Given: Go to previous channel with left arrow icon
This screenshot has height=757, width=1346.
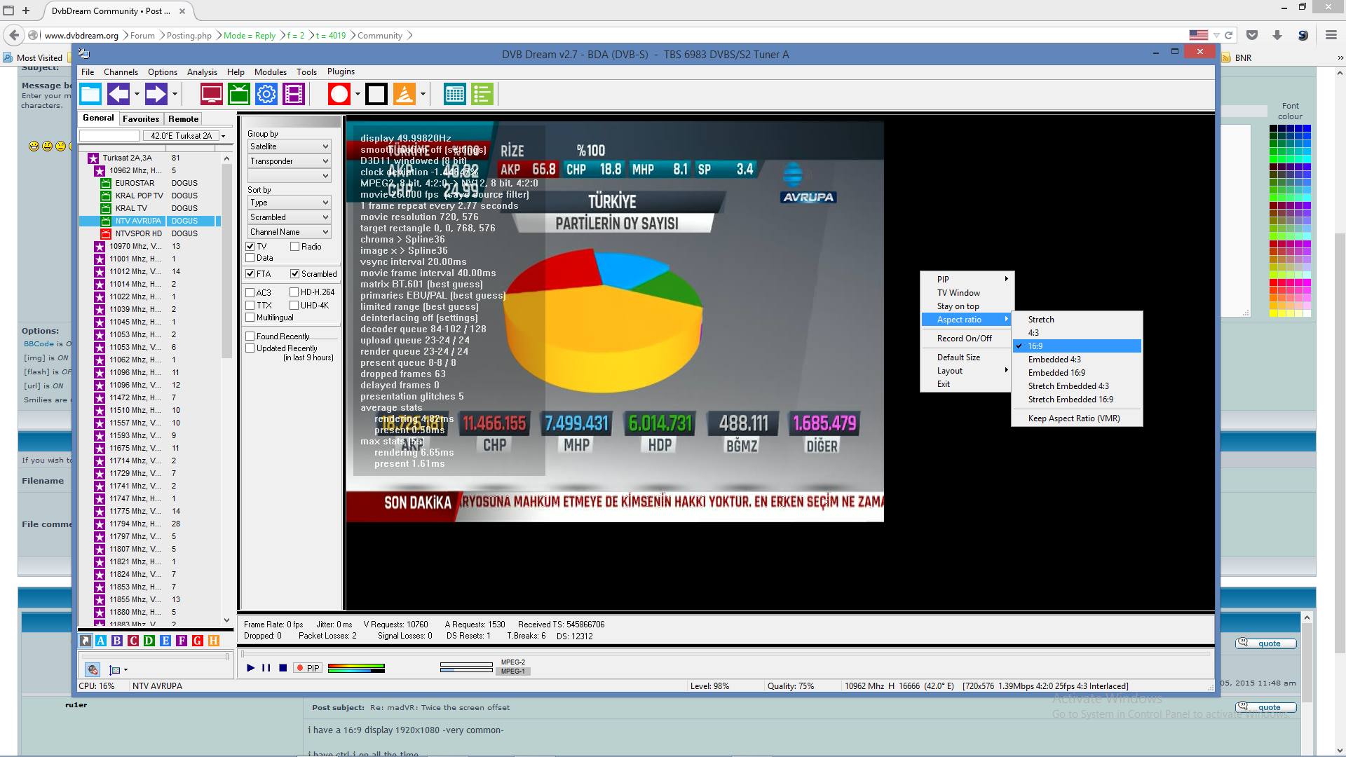Looking at the screenshot, I should [x=118, y=94].
